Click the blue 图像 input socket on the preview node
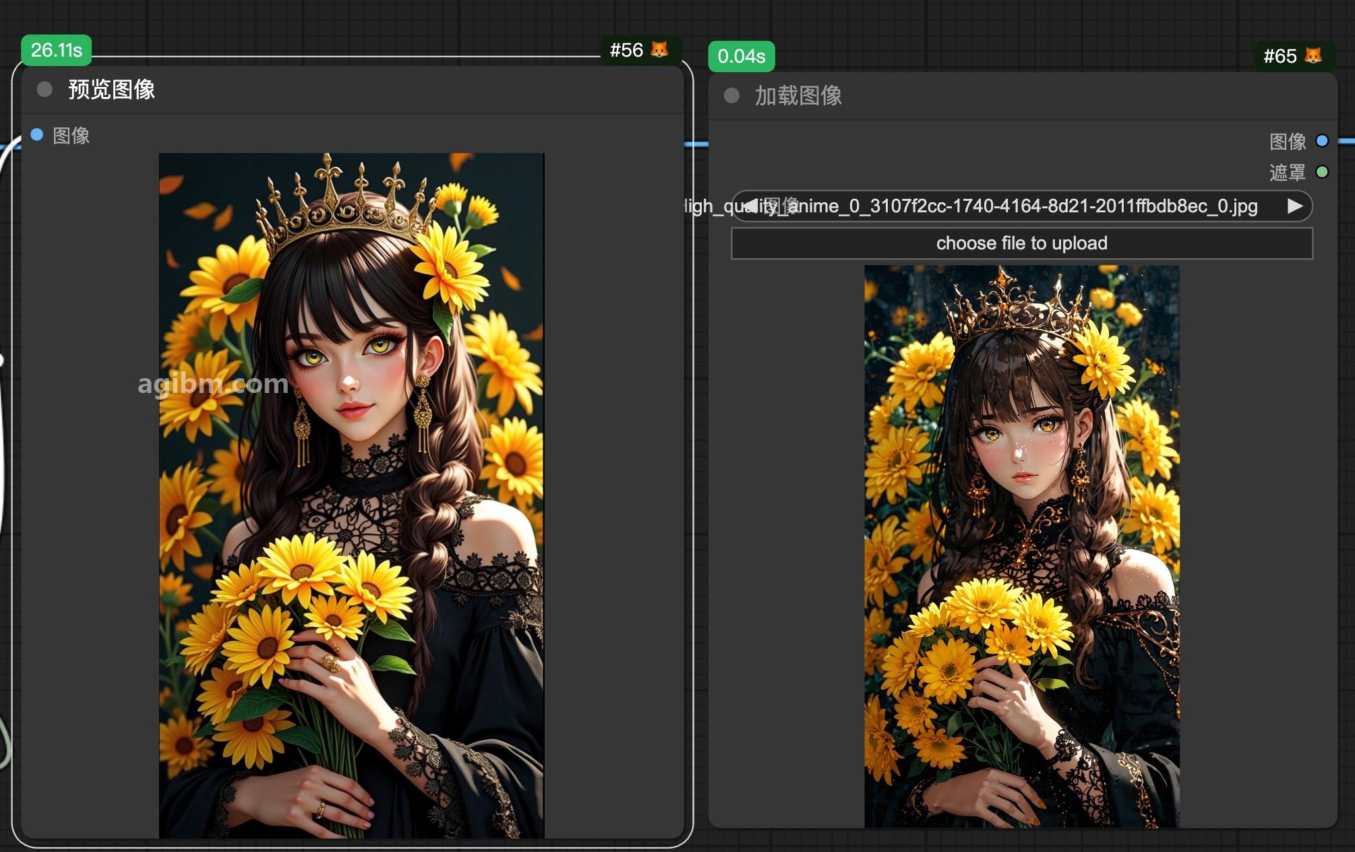 click(x=37, y=135)
